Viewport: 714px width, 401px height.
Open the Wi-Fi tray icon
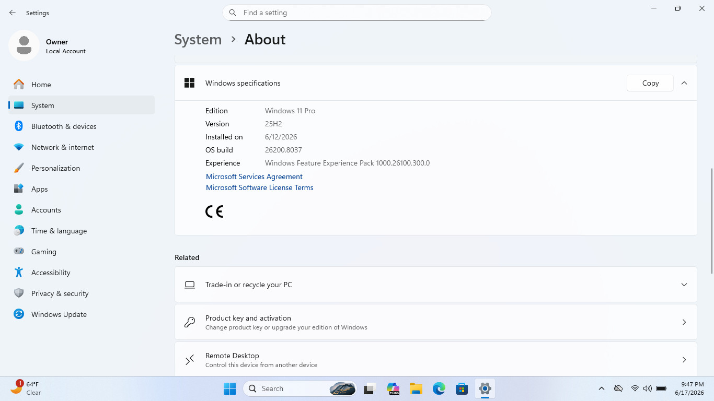(x=635, y=388)
